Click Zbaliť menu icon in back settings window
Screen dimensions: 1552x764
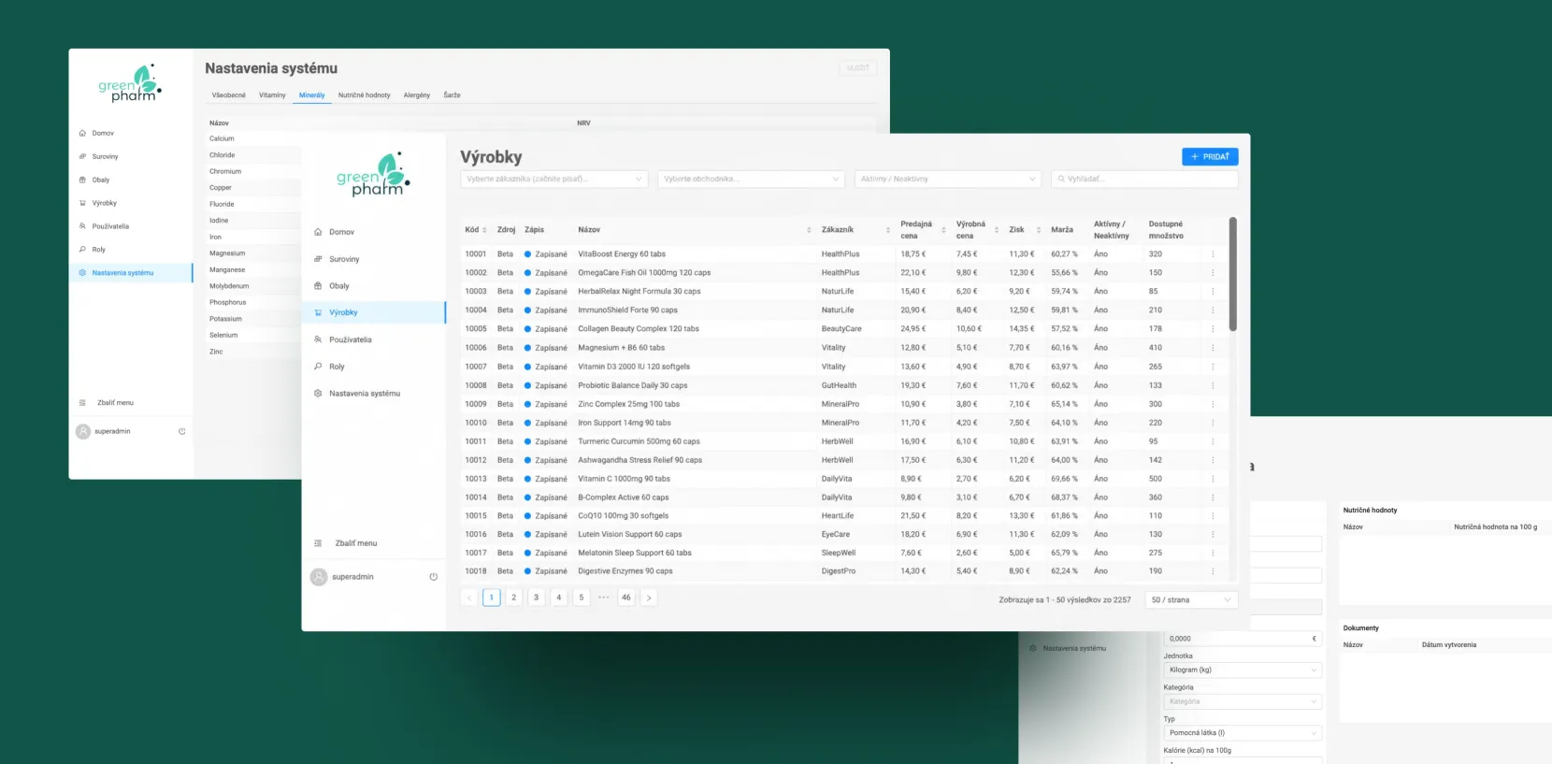[82, 403]
